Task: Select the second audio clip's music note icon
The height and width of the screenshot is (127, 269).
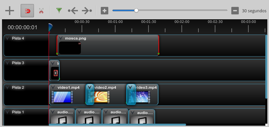Action: tap(89, 120)
